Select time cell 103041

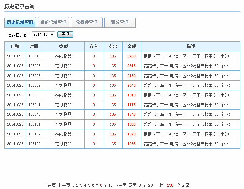(34, 105)
